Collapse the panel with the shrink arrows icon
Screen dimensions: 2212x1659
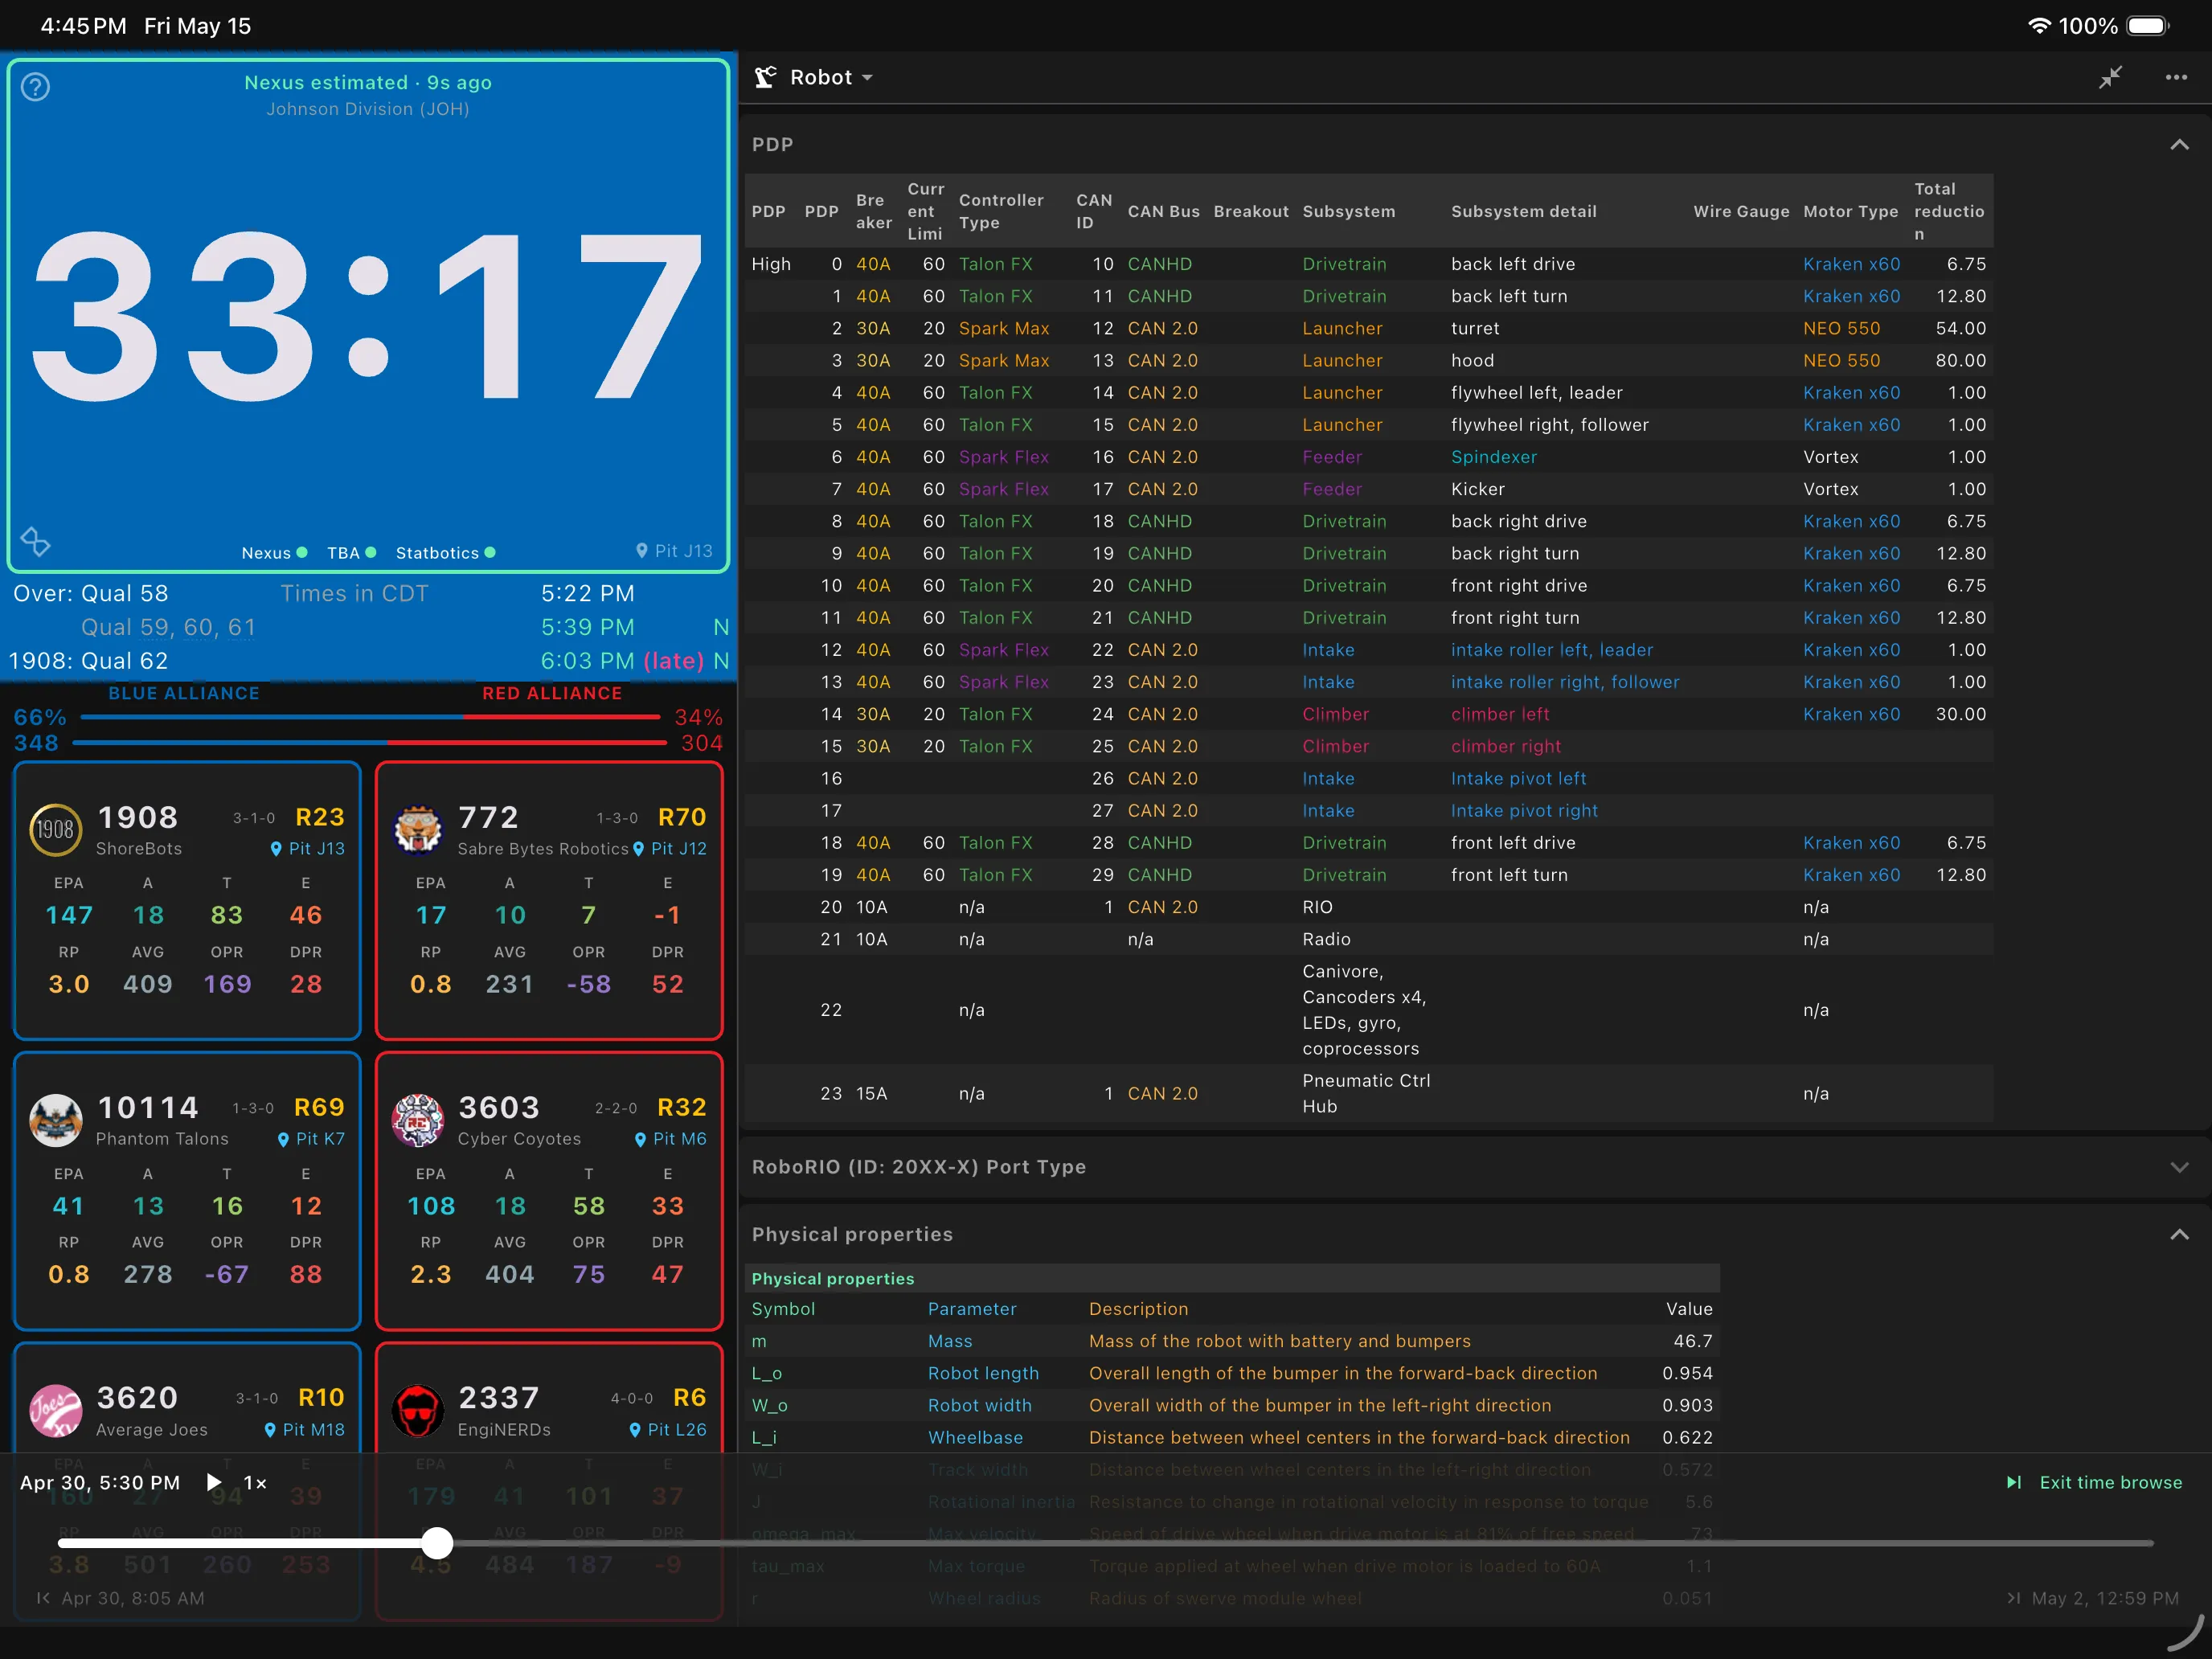tap(2110, 77)
